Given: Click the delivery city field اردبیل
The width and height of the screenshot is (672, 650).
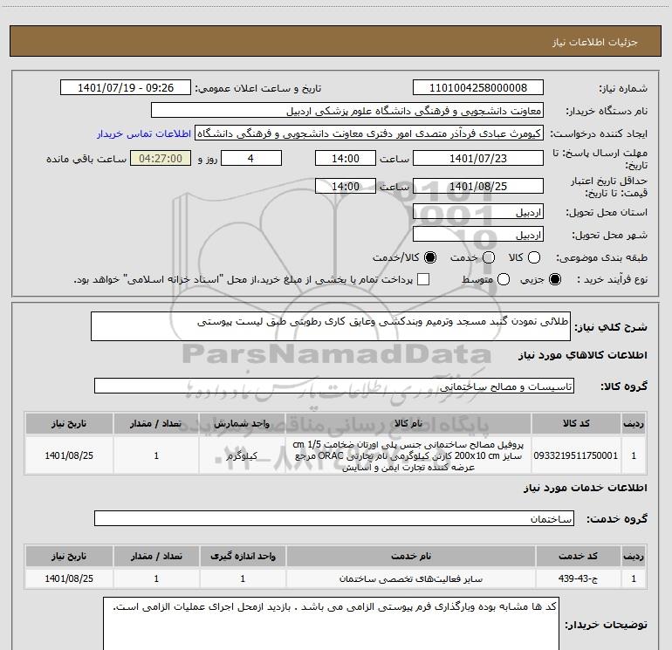Looking at the screenshot, I should click(x=478, y=235).
